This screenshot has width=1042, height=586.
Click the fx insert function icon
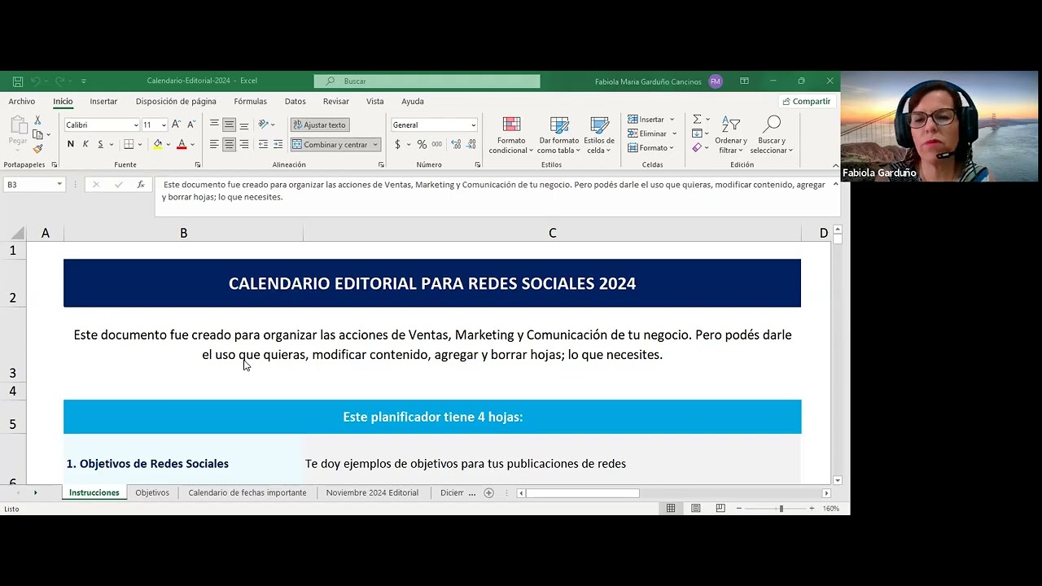[x=141, y=185]
